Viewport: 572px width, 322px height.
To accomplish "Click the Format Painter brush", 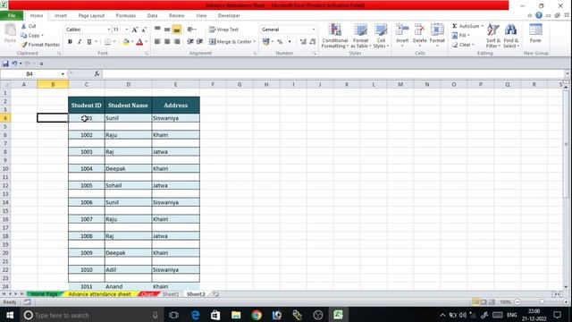I will (x=24, y=45).
